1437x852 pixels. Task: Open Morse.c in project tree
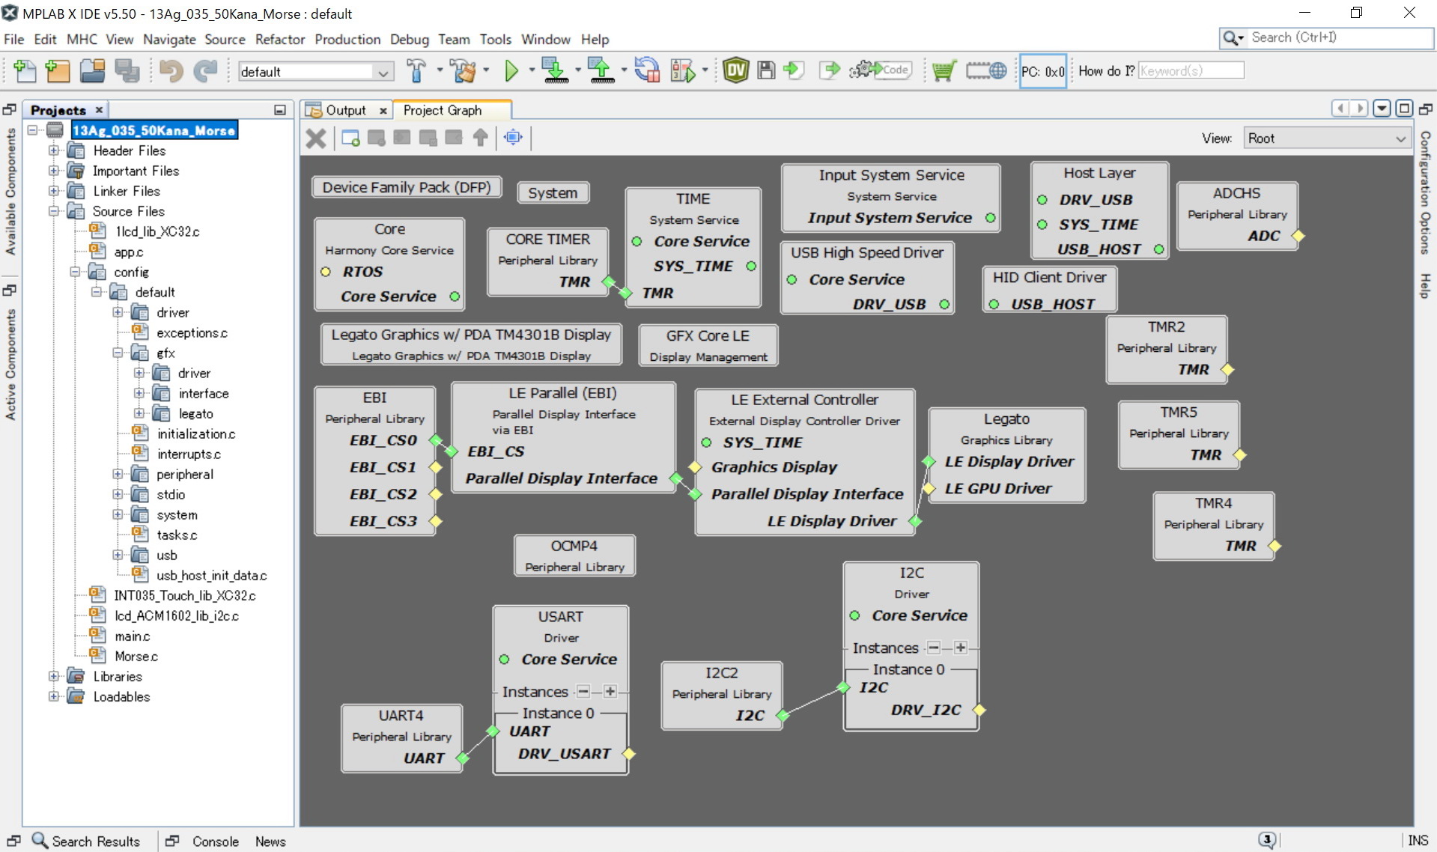136,656
